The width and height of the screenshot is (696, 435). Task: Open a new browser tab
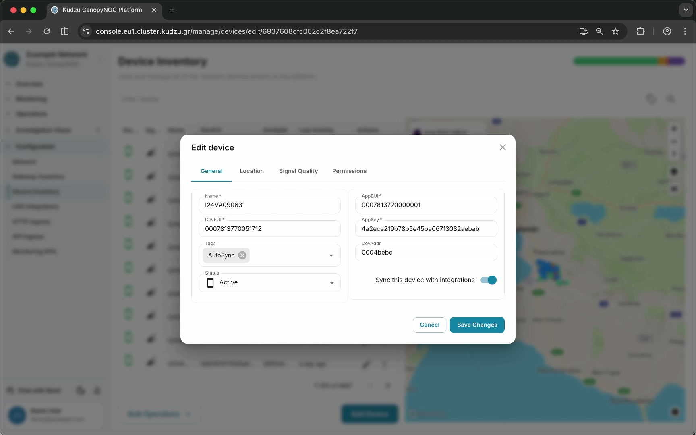172,10
